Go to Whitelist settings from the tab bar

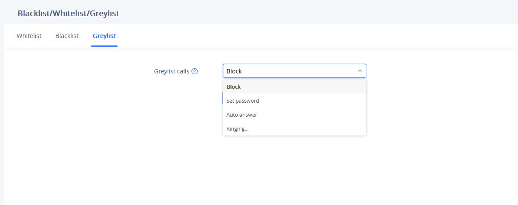[29, 36]
